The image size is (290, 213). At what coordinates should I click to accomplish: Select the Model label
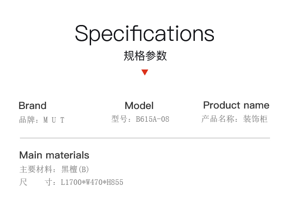point(139,106)
